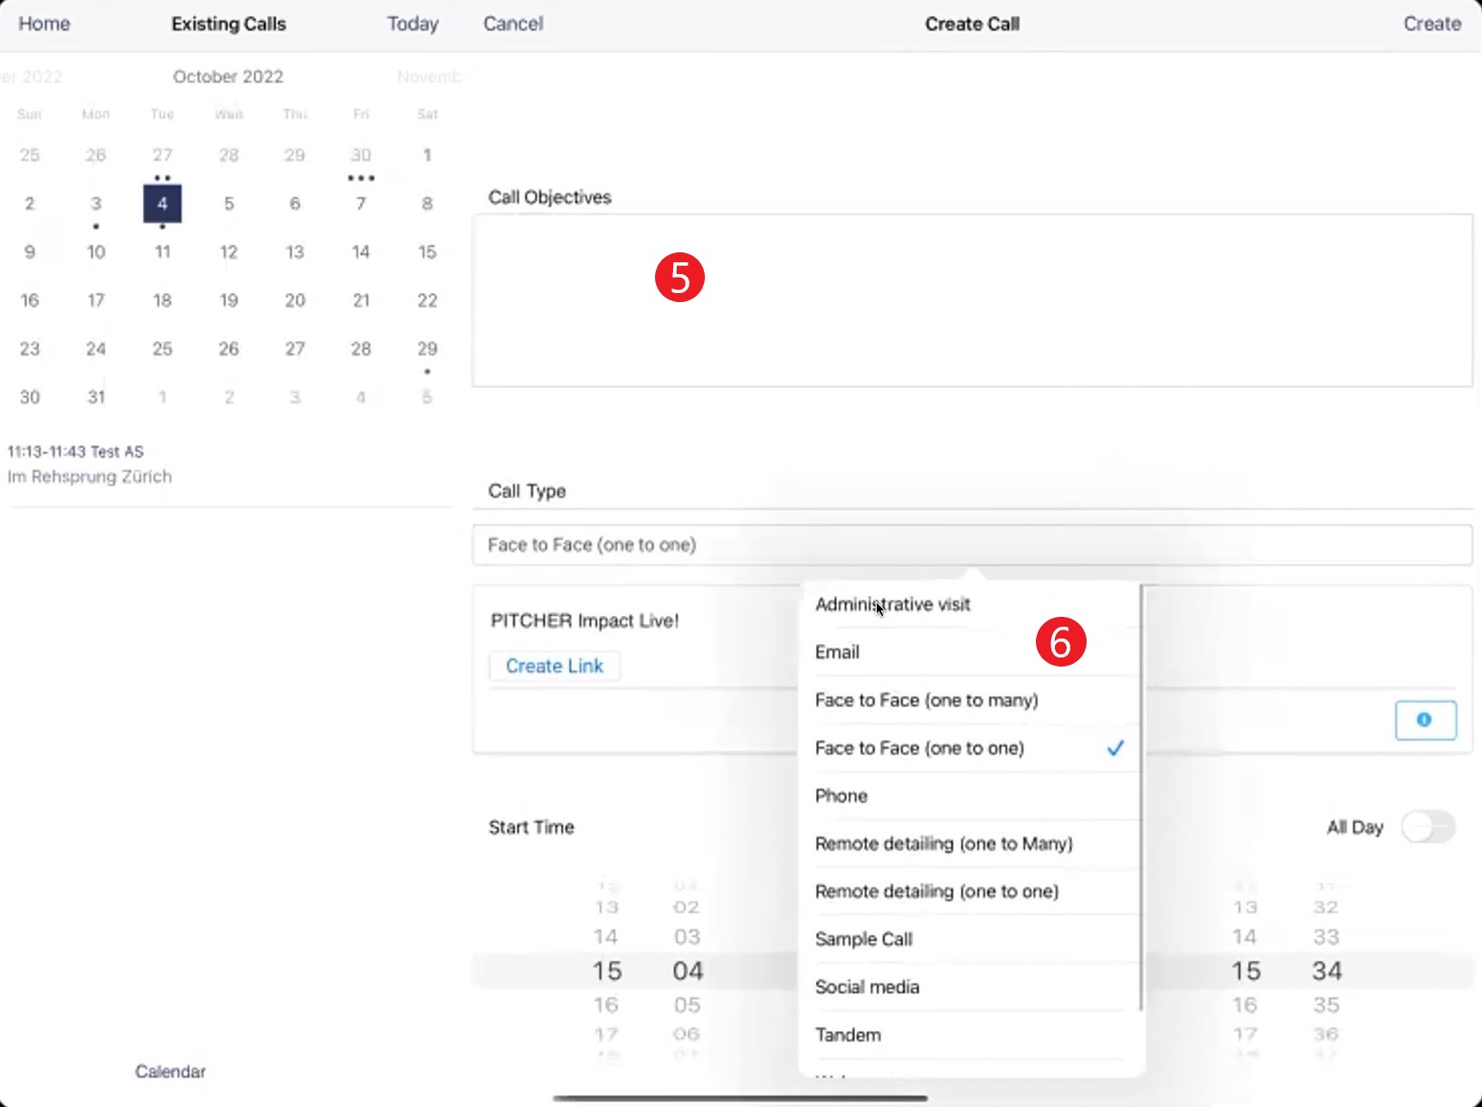The width and height of the screenshot is (1482, 1107).
Task: Click Create in the top bar
Action: click(x=1431, y=24)
